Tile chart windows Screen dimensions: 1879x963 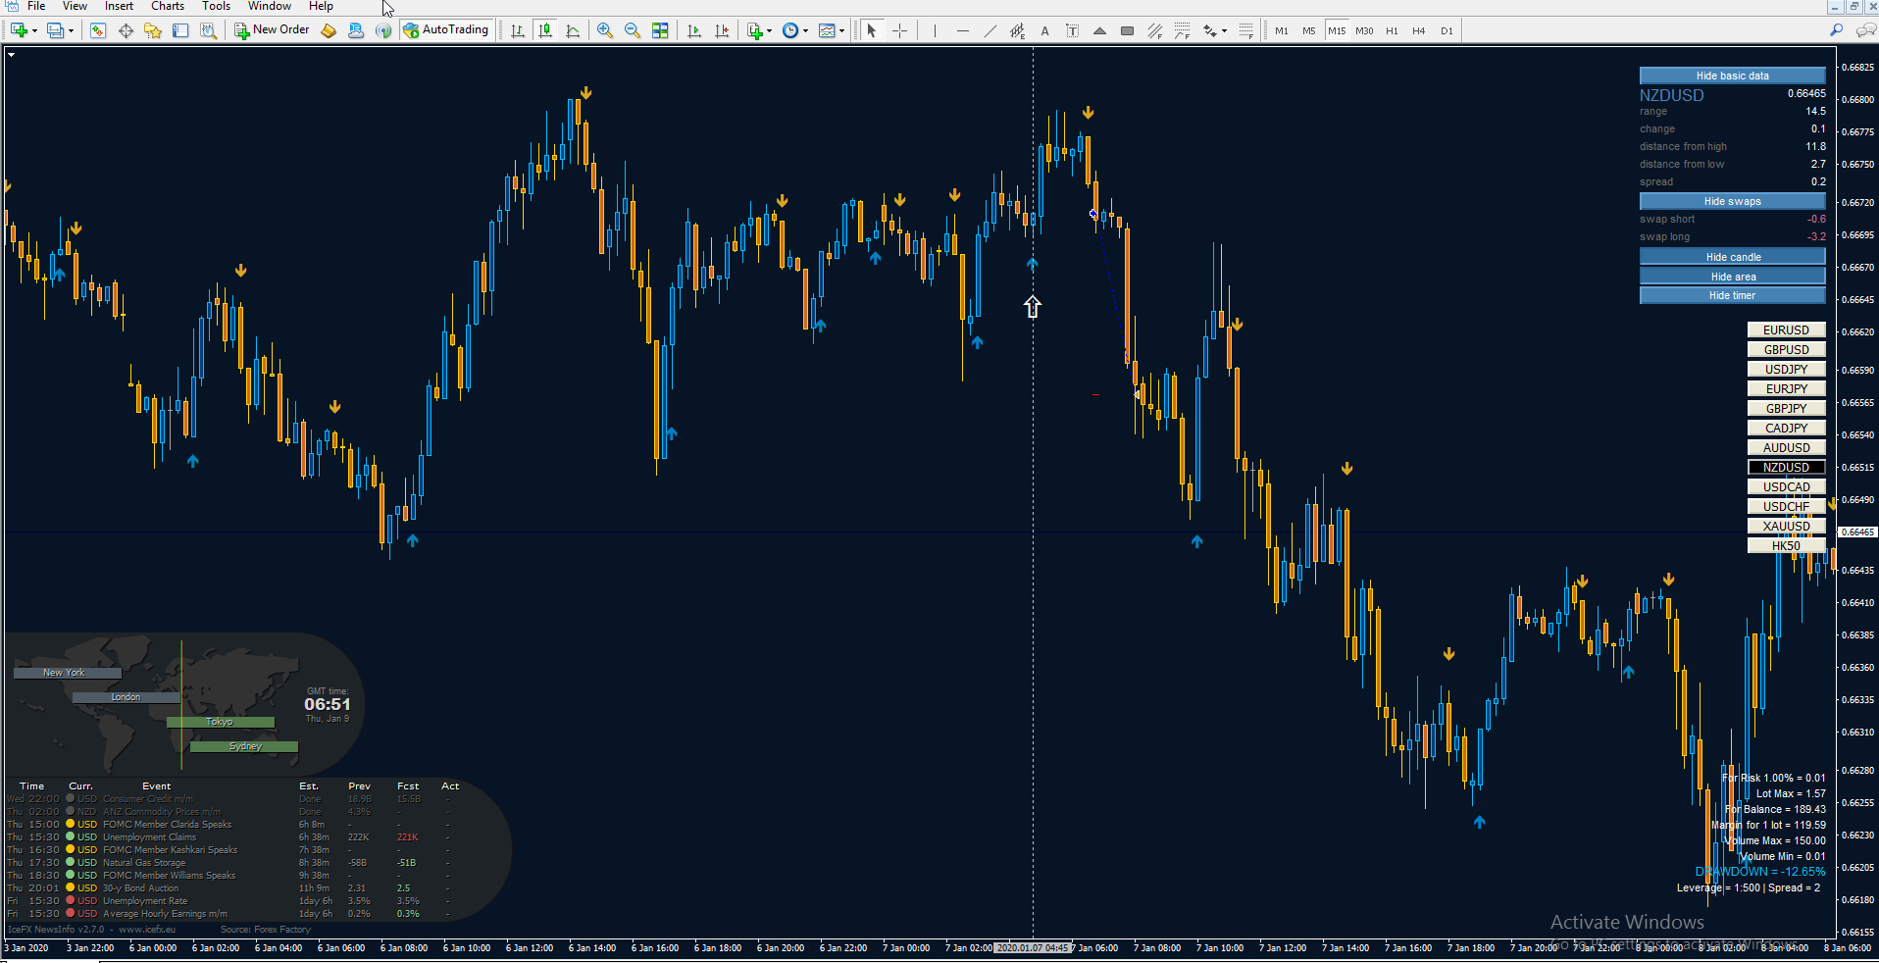click(x=660, y=30)
